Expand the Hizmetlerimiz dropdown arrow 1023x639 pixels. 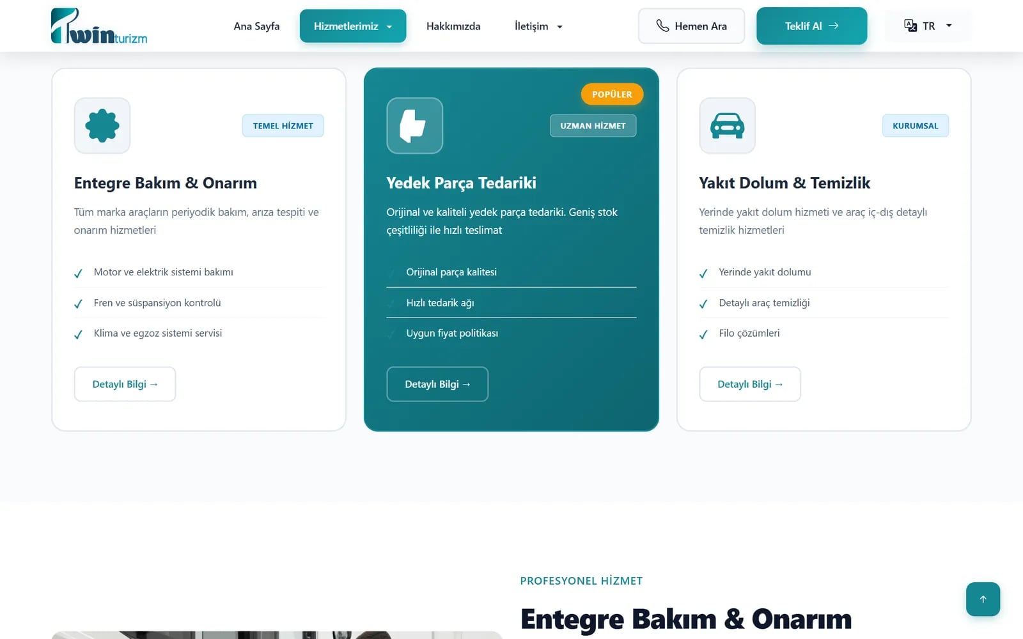coord(389,27)
